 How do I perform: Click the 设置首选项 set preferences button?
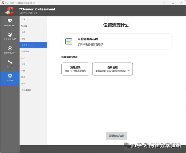(116, 136)
